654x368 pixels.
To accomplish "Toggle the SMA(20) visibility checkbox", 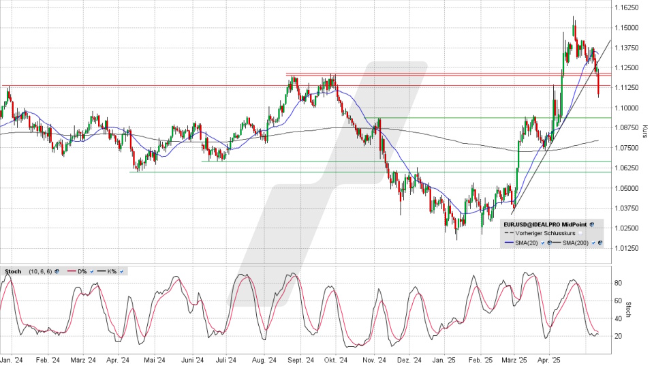I will 543,243.
